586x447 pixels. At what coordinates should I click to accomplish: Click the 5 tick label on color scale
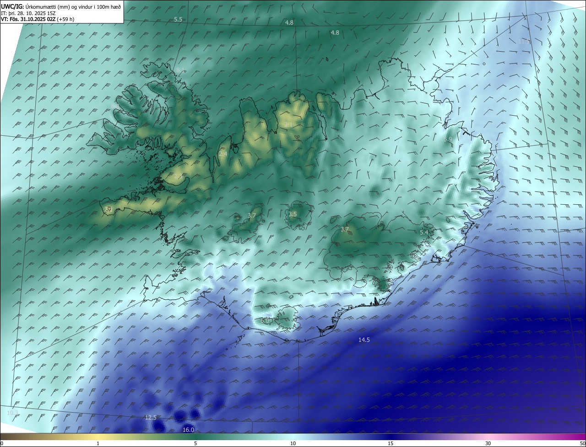tap(195, 443)
